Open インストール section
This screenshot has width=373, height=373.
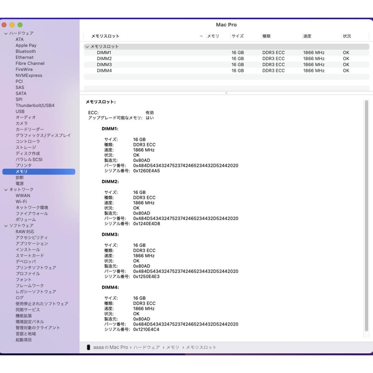click(x=28, y=250)
